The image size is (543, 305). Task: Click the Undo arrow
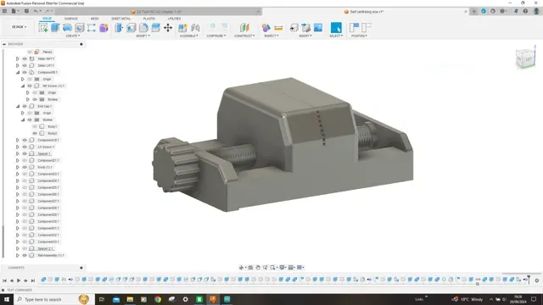tap(36, 11)
